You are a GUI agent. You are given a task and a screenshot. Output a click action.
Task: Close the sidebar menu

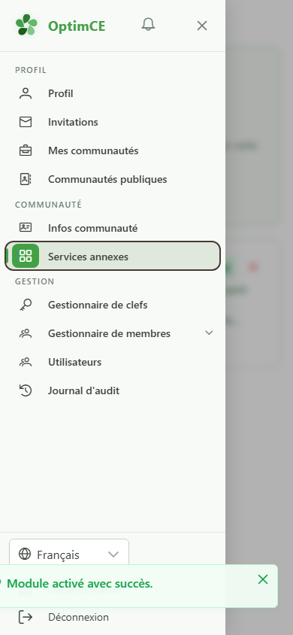[201, 26]
